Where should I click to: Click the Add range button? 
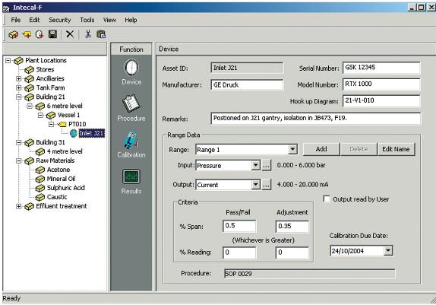click(321, 149)
